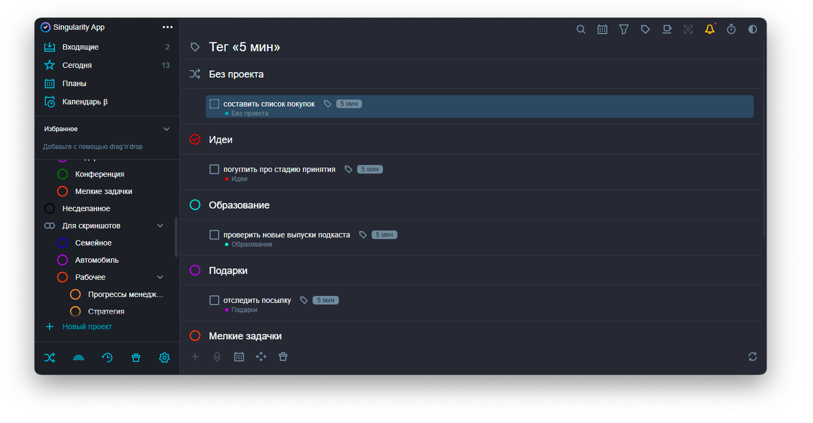Collapse the Избранное section chevron

point(166,129)
